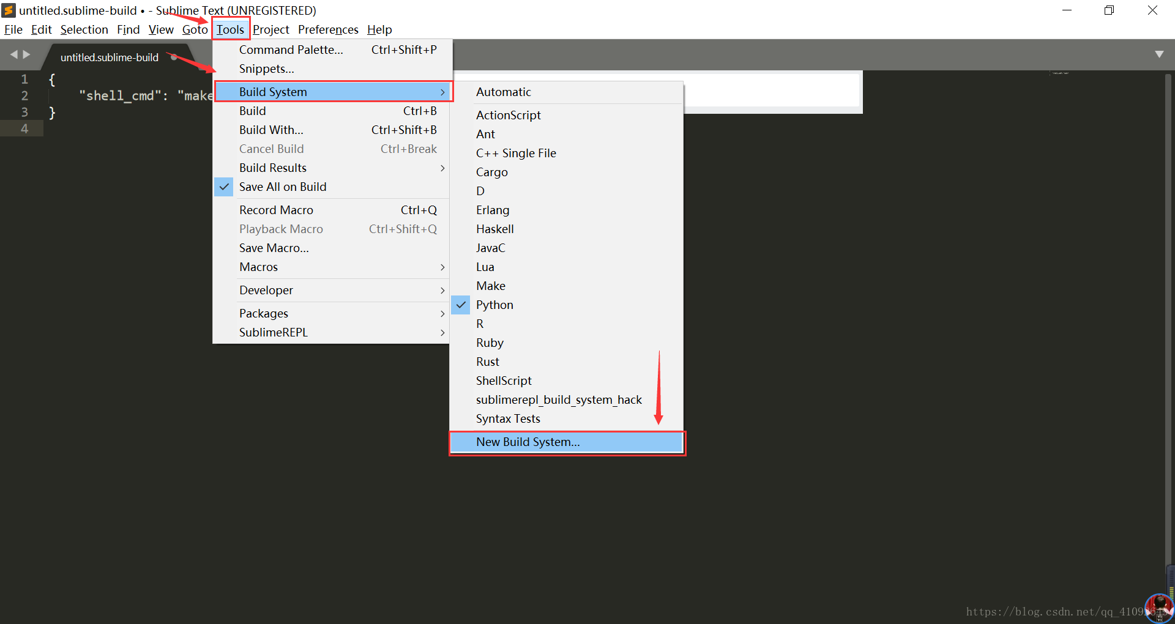This screenshot has height=624, width=1175.
Task: Click line number 4 in gutter
Action: [x=24, y=128]
